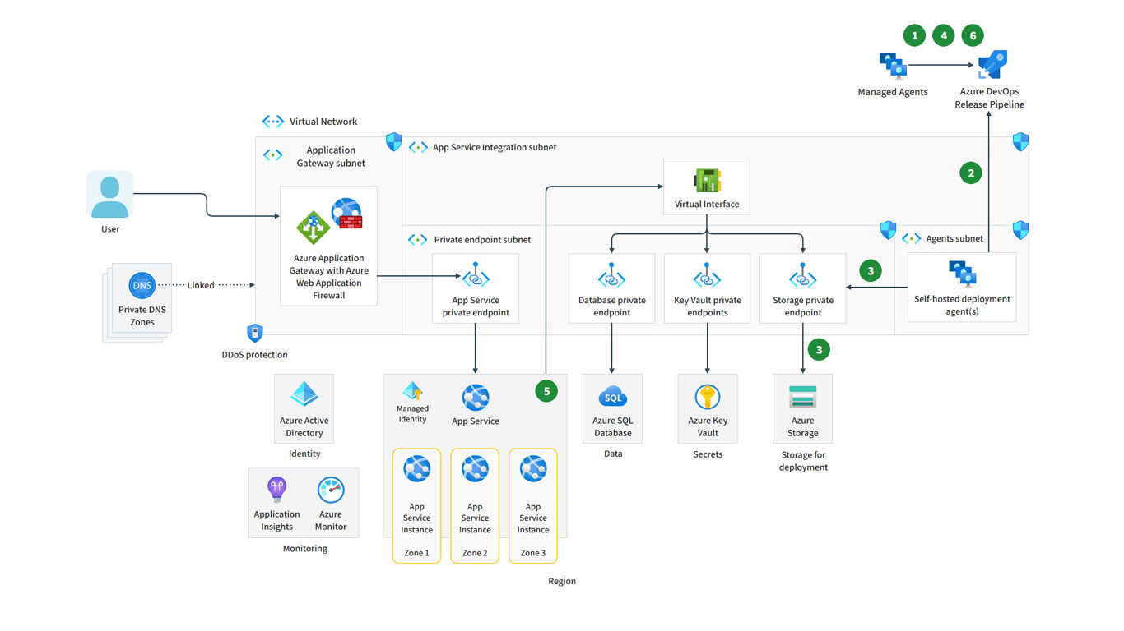This screenshot has width=1124, height=631.
Task: Click the Zone 2 App Service Instance
Action: [x=475, y=505]
